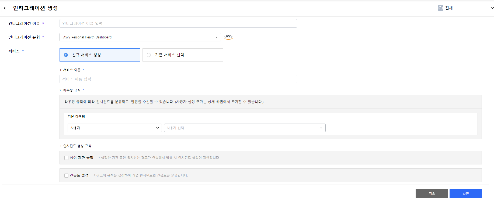Expand the 사용자 선택 combo box

pyautogui.click(x=245, y=128)
